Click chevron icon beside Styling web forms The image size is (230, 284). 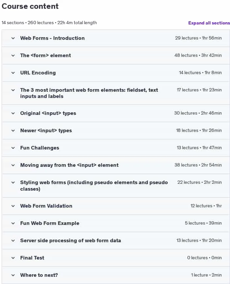13,182
